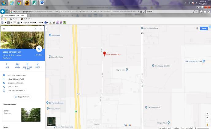
Task: Open the Page dropdown menu
Action: (26, 23)
